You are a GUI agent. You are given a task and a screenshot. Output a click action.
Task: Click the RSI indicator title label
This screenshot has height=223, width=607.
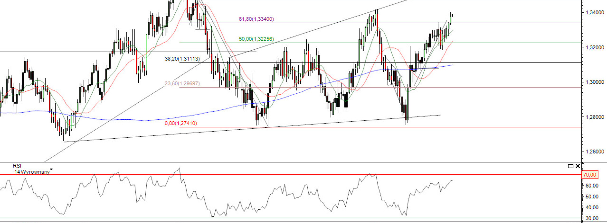pos(17,166)
